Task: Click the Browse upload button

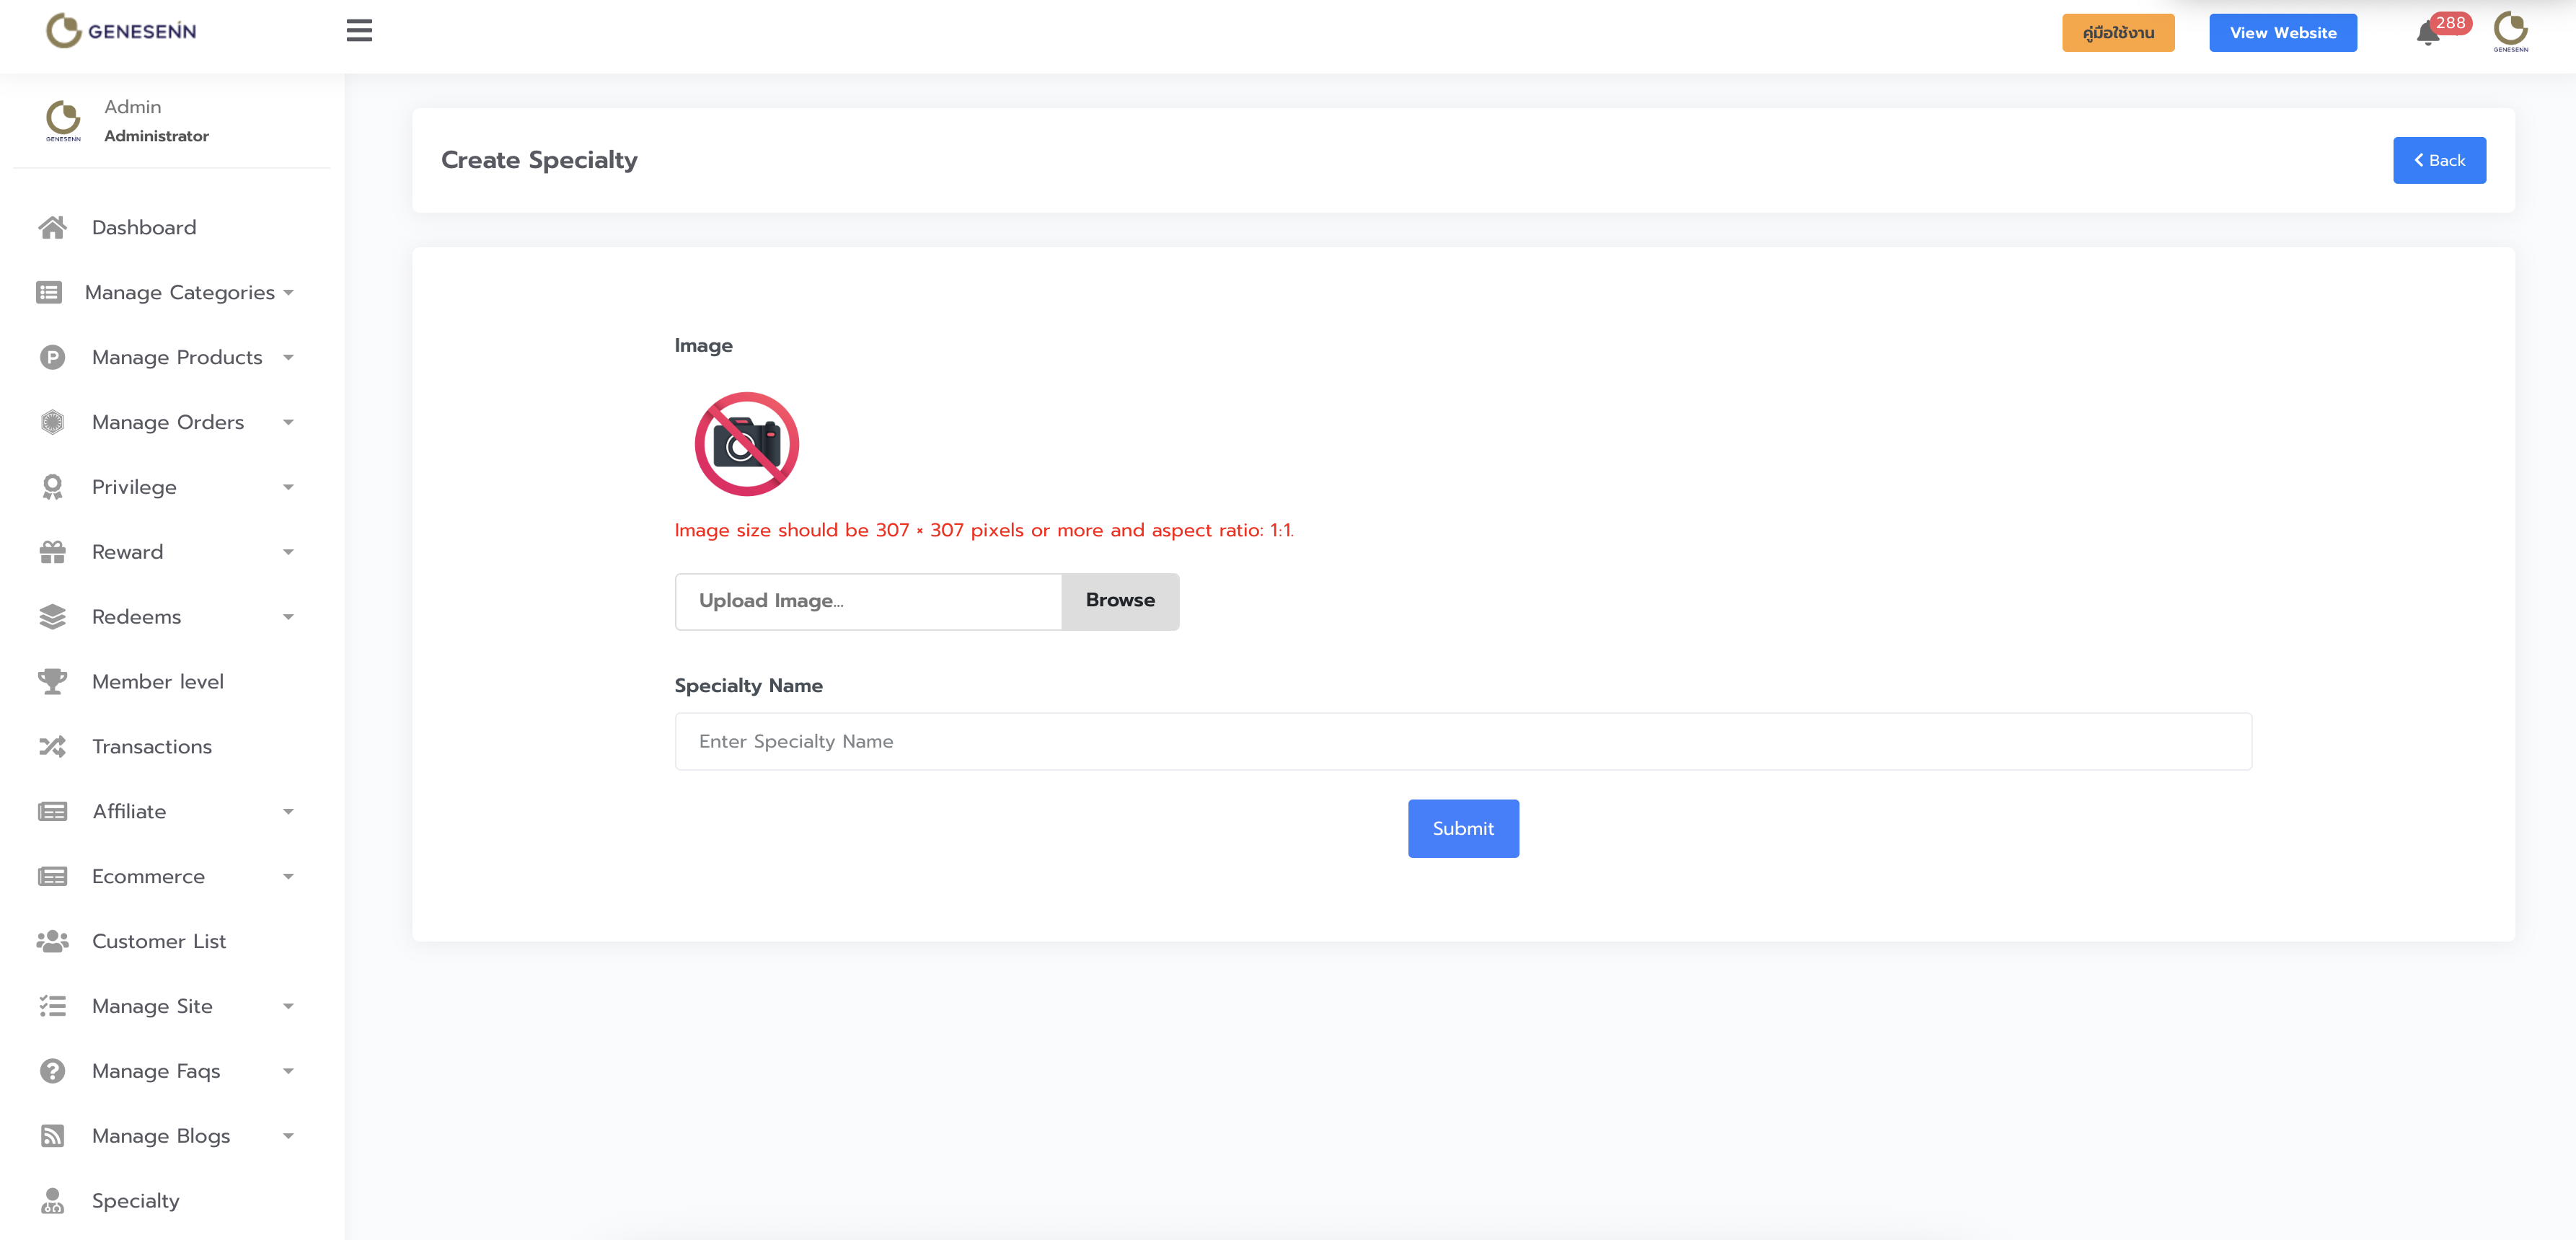Action: click(1119, 601)
